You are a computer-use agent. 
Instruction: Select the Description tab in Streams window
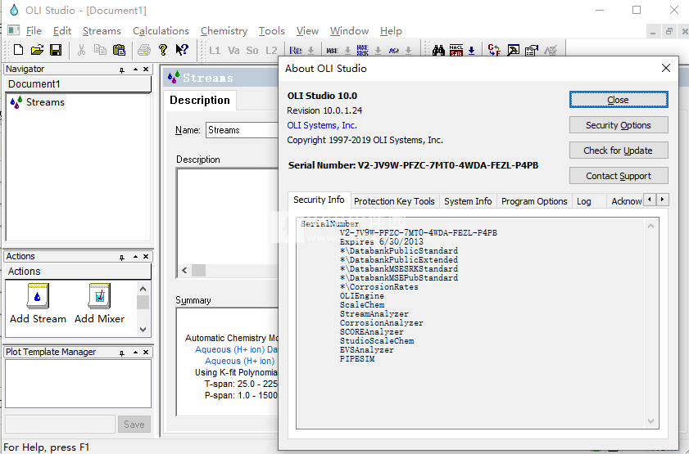tap(200, 101)
